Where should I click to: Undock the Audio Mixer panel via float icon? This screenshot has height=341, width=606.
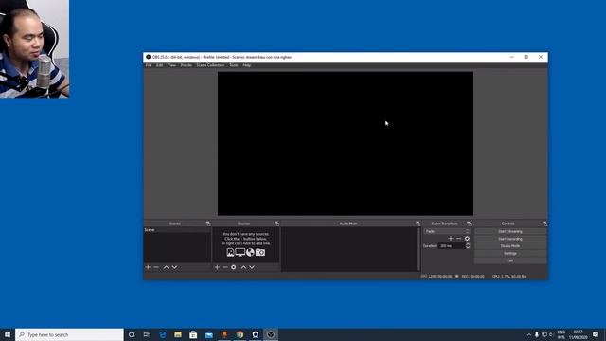click(419, 224)
